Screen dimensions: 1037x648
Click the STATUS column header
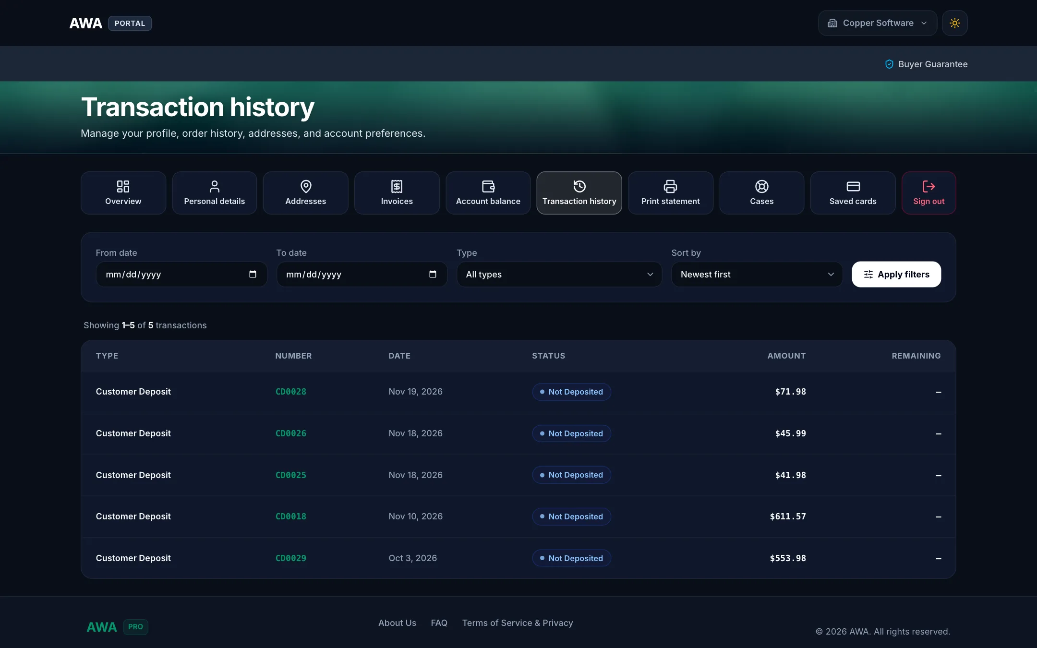pos(549,356)
